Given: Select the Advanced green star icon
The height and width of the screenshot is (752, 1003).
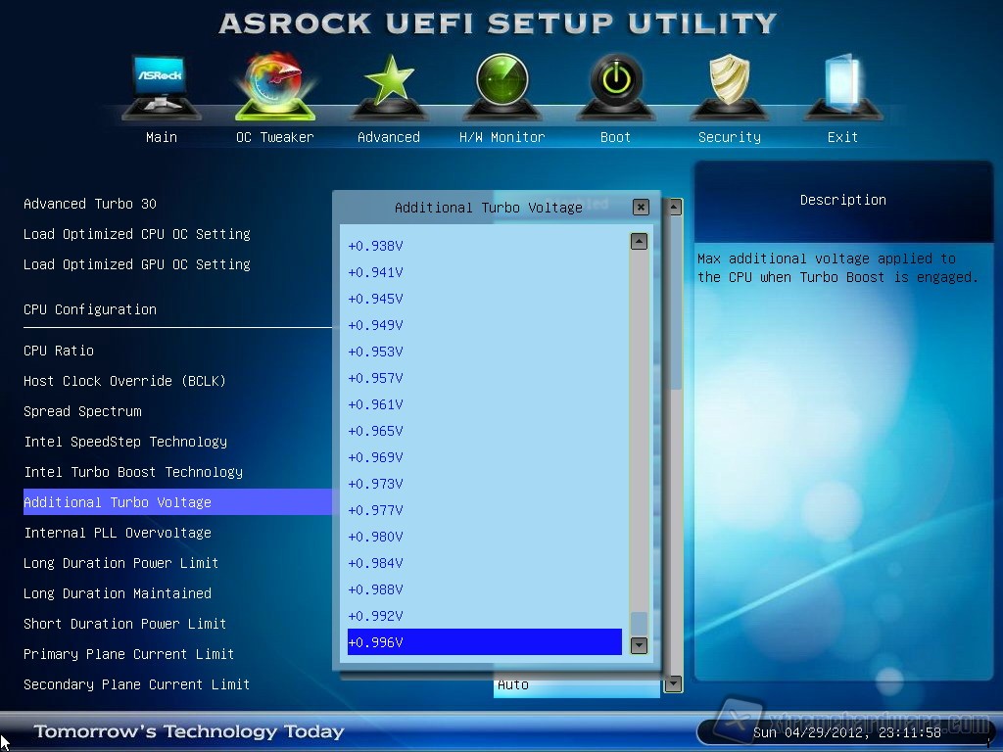Looking at the screenshot, I should pyautogui.click(x=388, y=86).
